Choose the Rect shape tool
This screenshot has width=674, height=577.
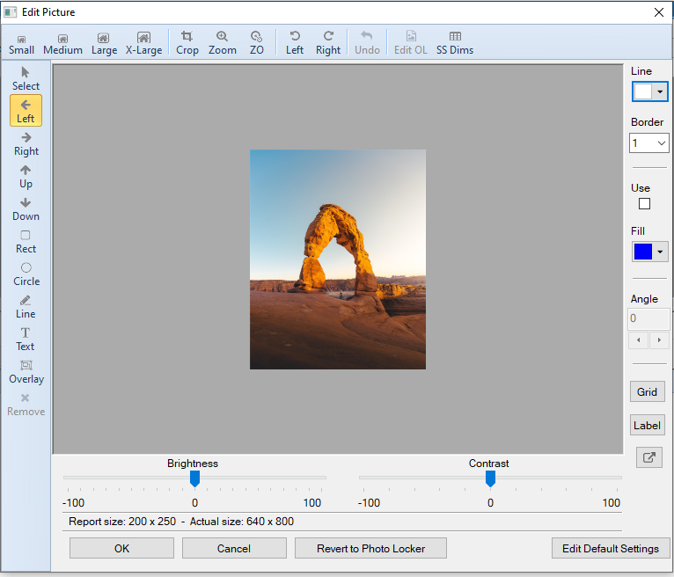pyautogui.click(x=26, y=241)
